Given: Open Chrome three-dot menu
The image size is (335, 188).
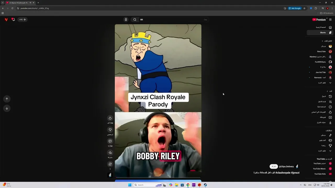Looking at the screenshot, I should tap(332, 8).
